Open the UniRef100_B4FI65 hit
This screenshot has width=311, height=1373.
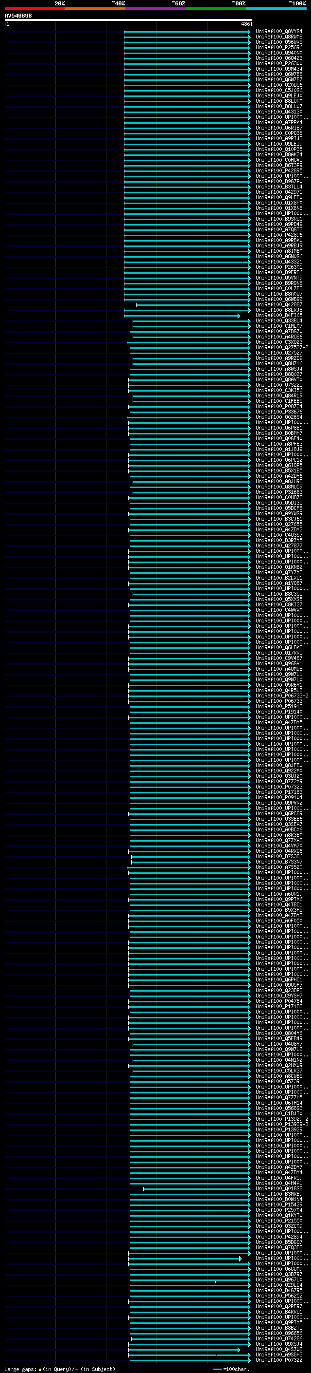279,316
